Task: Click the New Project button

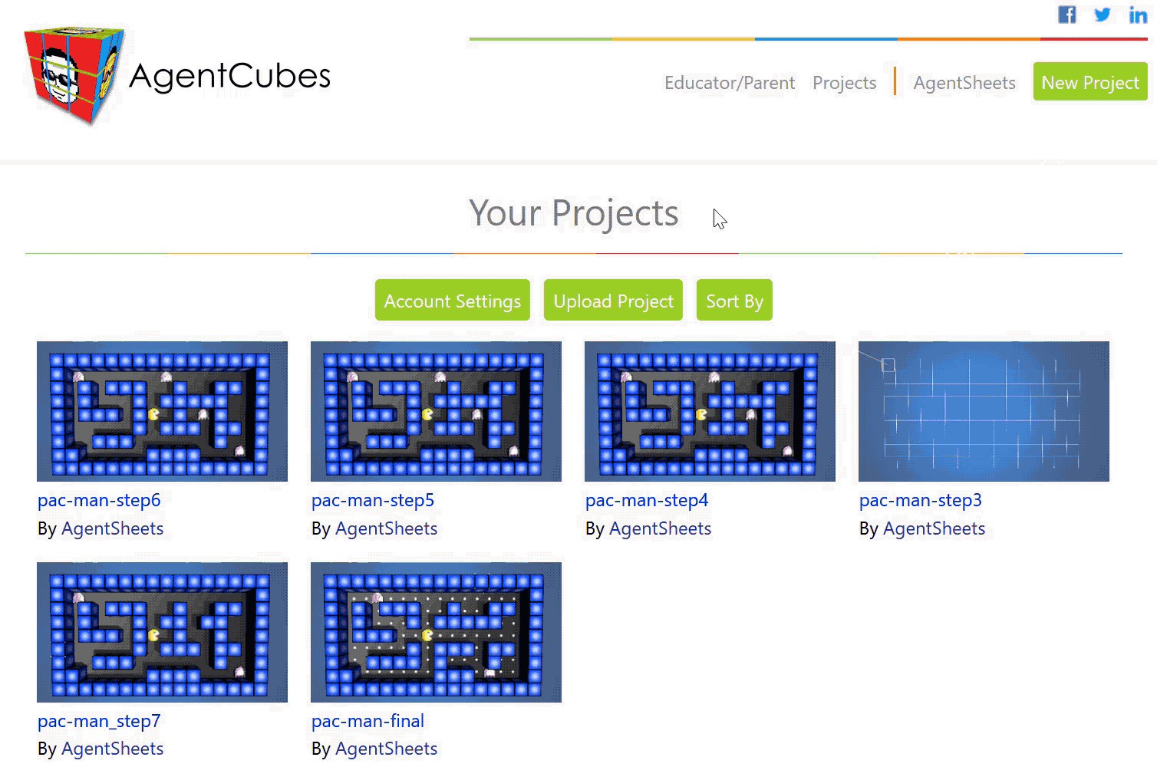Action: point(1090,81)
